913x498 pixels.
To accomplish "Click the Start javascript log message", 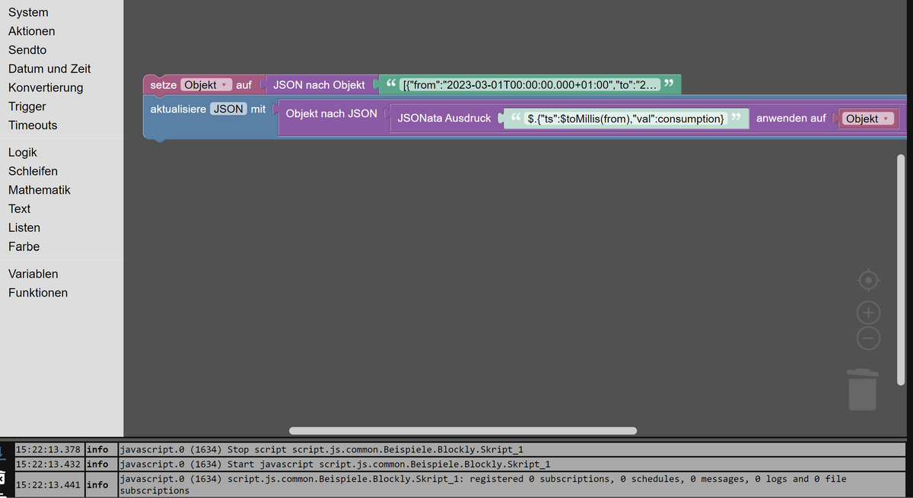I will pos(336,464).
